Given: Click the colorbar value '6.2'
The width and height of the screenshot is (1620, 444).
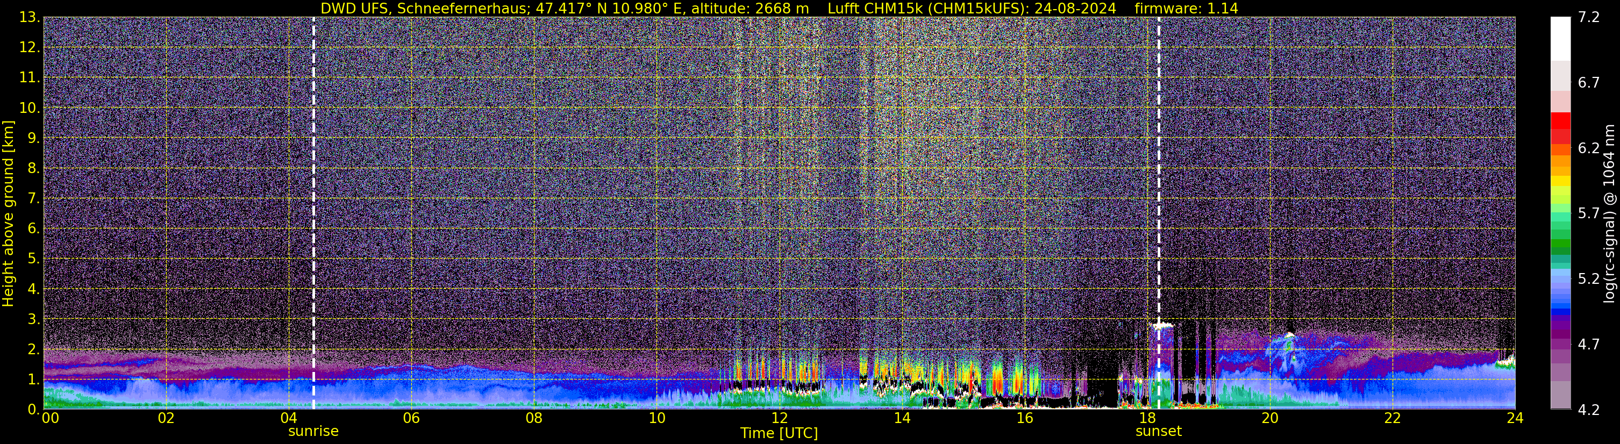Looking at the screenshot, I should pyautogui.click(x=1589, y=148).
